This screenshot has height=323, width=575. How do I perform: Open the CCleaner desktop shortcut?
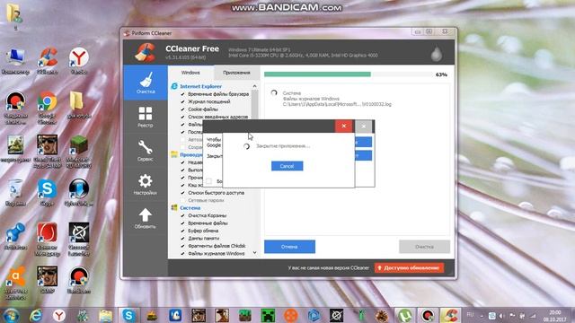47,61
